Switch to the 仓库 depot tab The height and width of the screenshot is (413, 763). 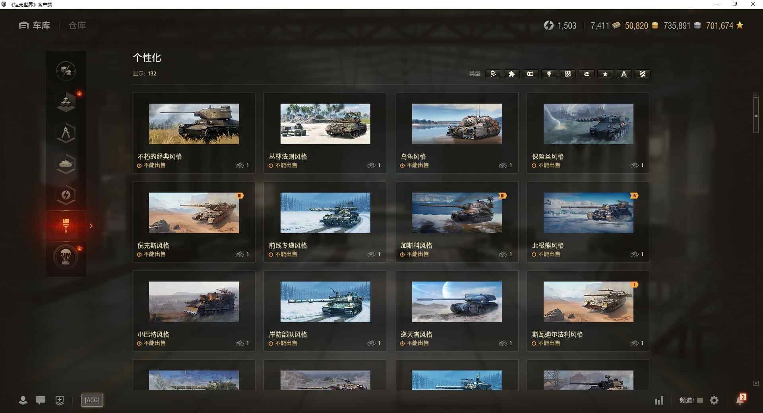pos(77,25)
